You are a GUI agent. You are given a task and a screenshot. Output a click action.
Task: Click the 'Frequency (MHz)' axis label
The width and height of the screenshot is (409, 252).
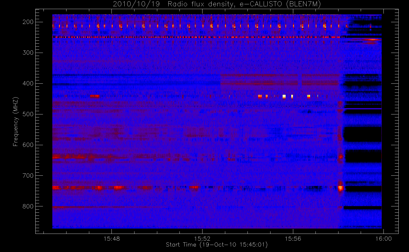[16, 121]
